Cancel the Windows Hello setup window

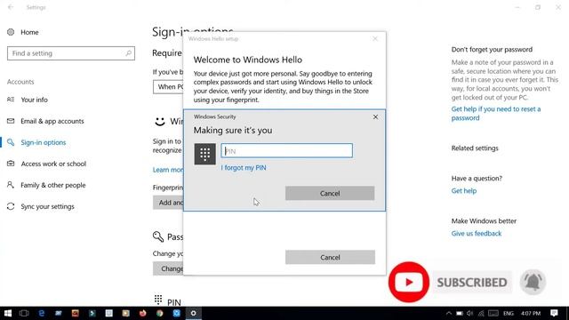point(330,257)
